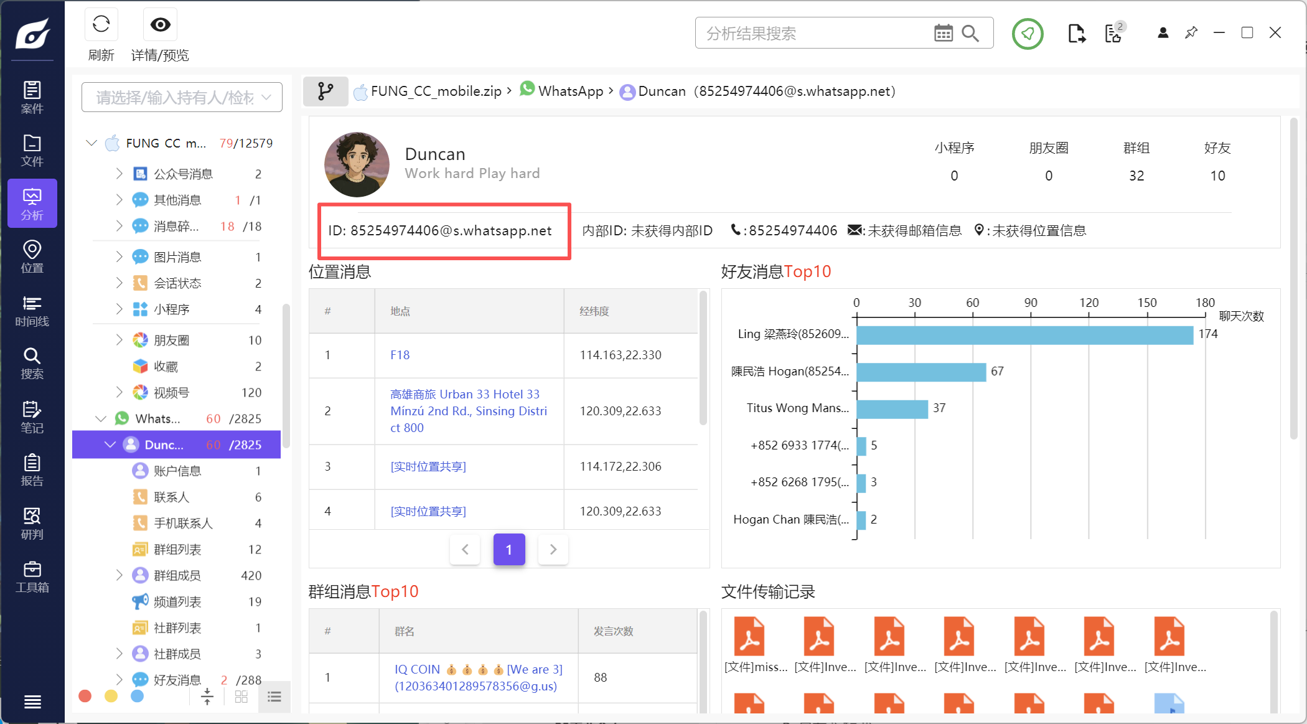Open the Timeline (时间线) sidebar section

[x=32, y=311]
